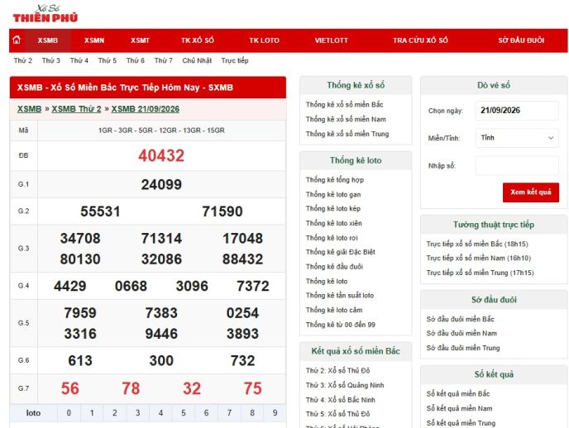The width and height of the screenshot is (569, 428).
Task: Select the Thứ 3 sub-navigation link
Action: pos(50,60)
